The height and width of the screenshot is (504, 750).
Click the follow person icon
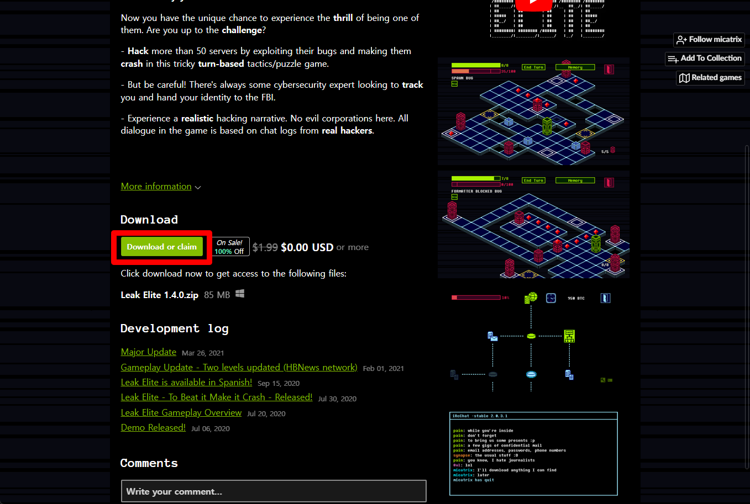coord(681,40)
